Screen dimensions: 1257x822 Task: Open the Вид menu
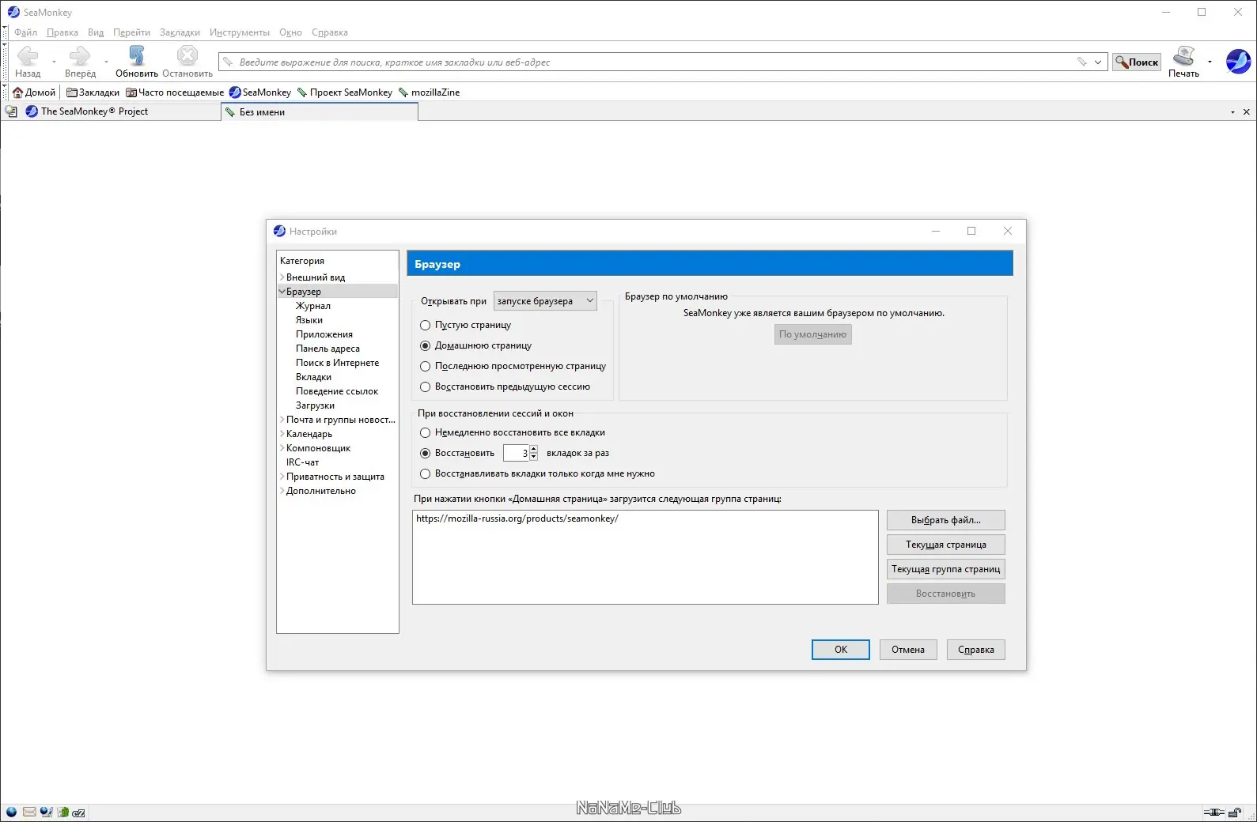click(x=96, y=32)
